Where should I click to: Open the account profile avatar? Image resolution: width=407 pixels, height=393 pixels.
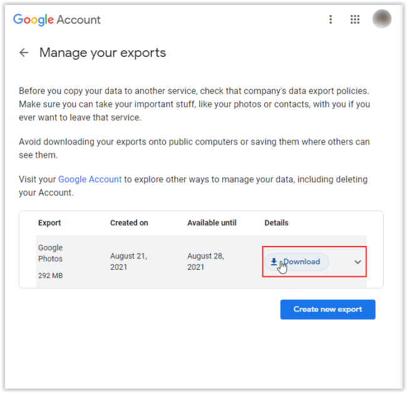tap(381, 19)
